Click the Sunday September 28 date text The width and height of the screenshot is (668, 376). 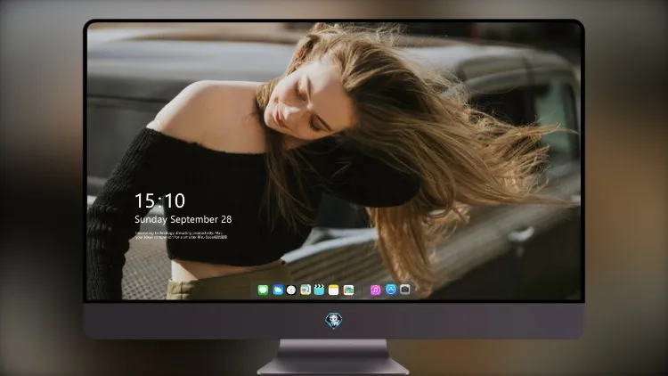[183, 219]
